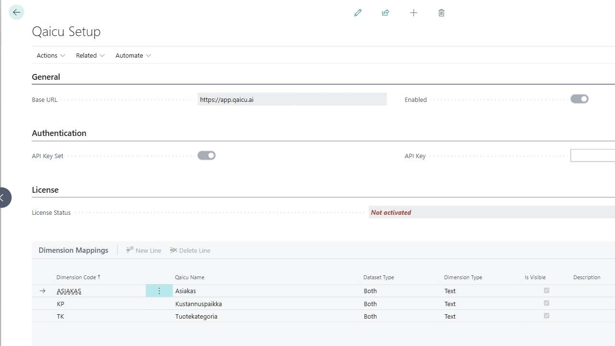The image size is (615, 346).
Task: Open the Actions dropdown menu
Action: (51, 55)
